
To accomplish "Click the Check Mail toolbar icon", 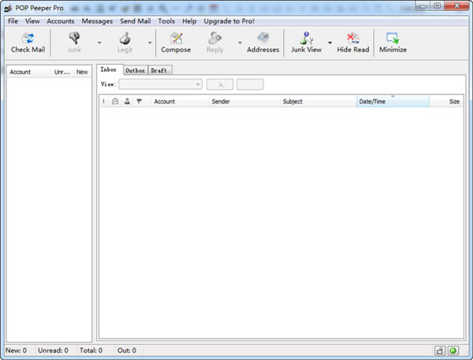I will click(x=28, y=42).
